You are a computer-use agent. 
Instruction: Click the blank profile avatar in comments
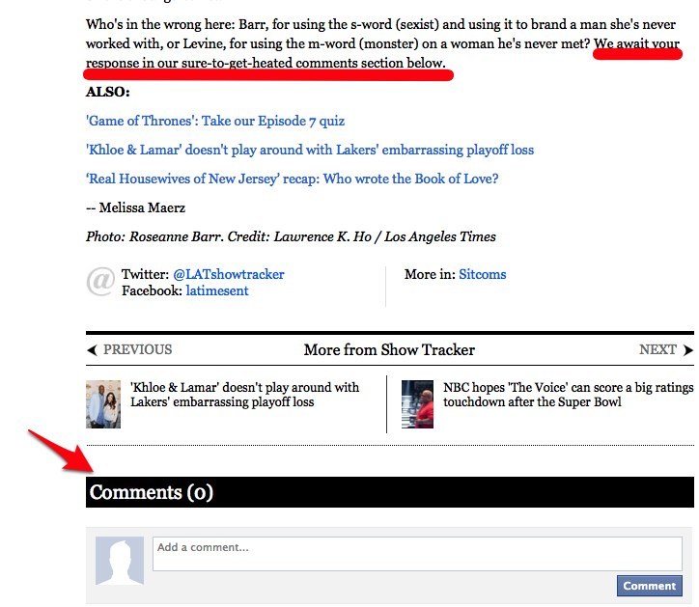(120, 561)
